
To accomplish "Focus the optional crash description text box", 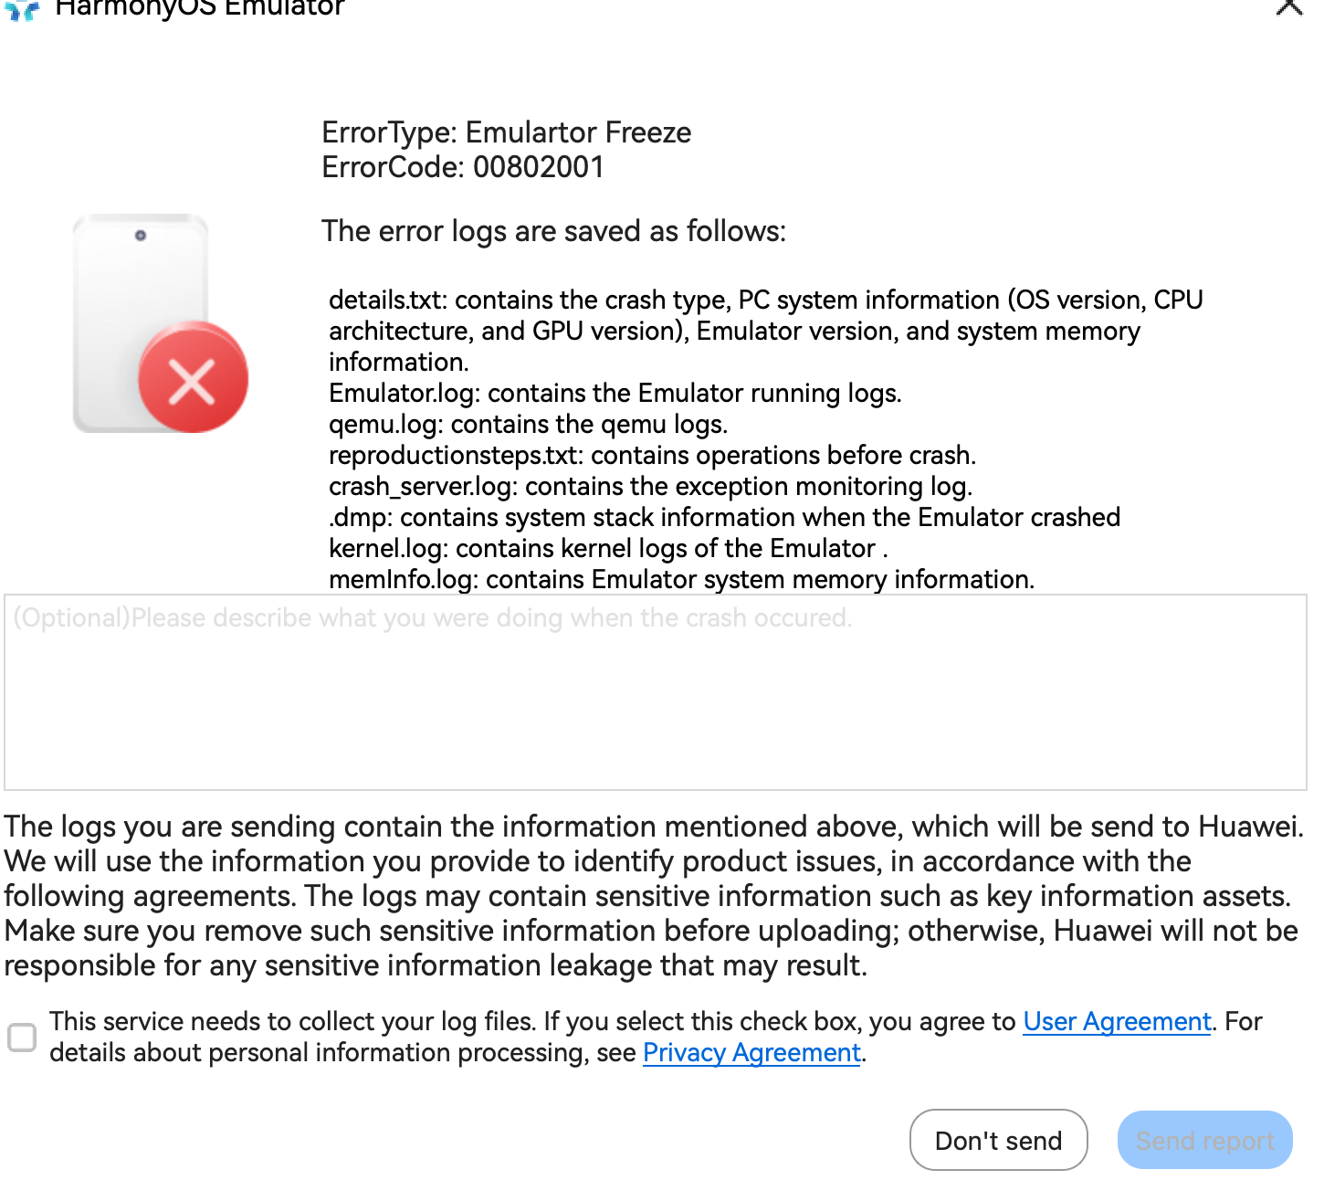I will [x=655, y=691].
